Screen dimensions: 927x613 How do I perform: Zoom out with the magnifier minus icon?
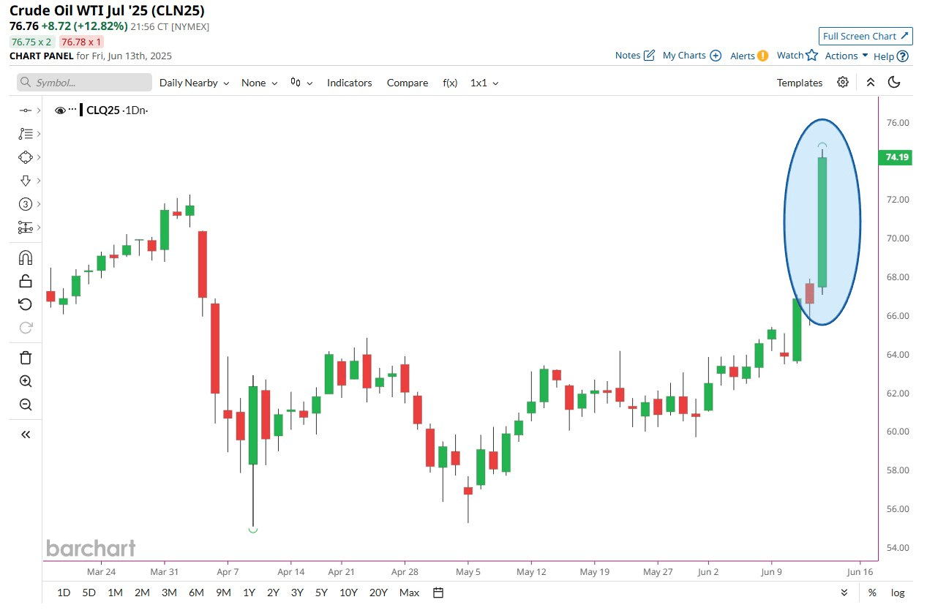26,405
